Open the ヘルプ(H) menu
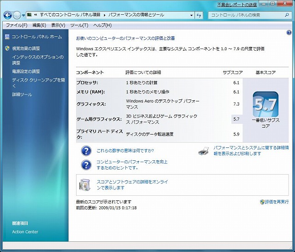Viewport: 295px width, 252px height. (x=102, y=25)
